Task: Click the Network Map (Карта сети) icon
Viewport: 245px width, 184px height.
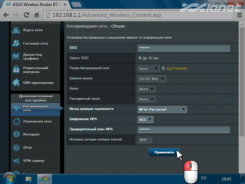Action: click(x=16, y=30)
